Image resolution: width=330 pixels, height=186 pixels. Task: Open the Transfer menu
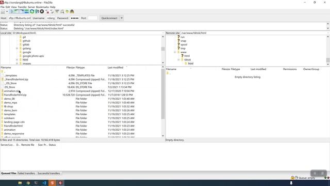(22, 7)
